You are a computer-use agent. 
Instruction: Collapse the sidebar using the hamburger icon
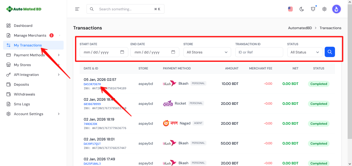(x=77, y=9)
